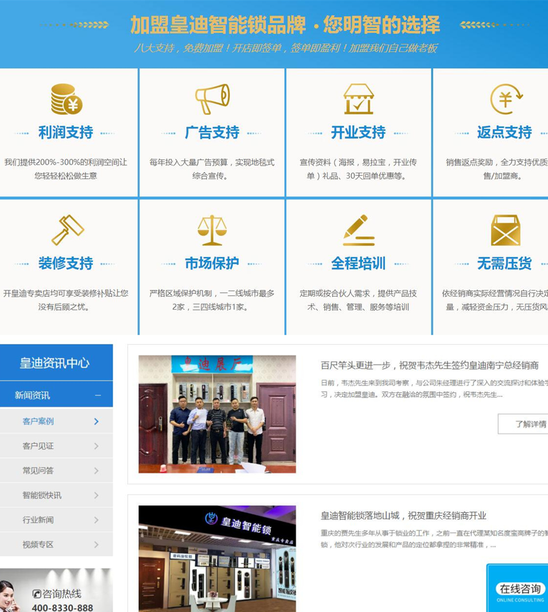
Task: Click the pencil icon above 全程培训
Action: coord(358,231)
